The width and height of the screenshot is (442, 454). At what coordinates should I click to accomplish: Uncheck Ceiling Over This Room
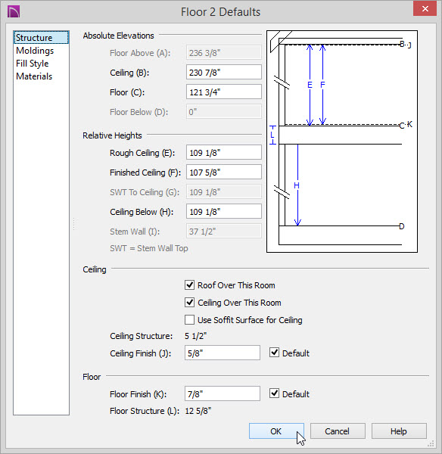pos(189,303)
